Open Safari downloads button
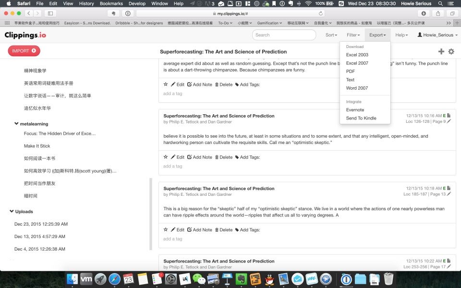The width and height of the screenshot is (461, 288). coord(424,13)
